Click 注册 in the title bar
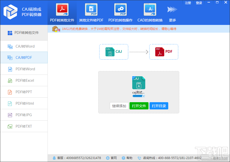Image resolution: width=230 pixels, height=162 pixels. click(188, 3)
